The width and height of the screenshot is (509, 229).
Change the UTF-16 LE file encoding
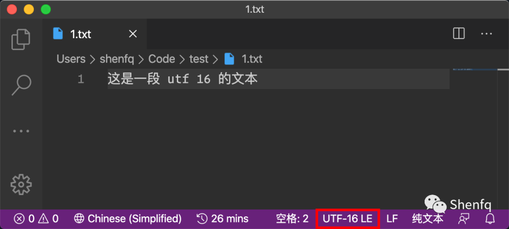[348, 219]
